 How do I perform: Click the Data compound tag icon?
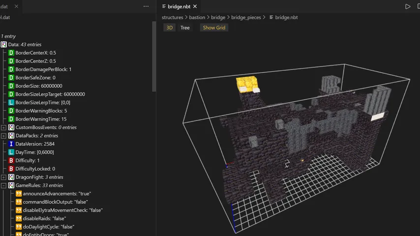coord(4,44)
